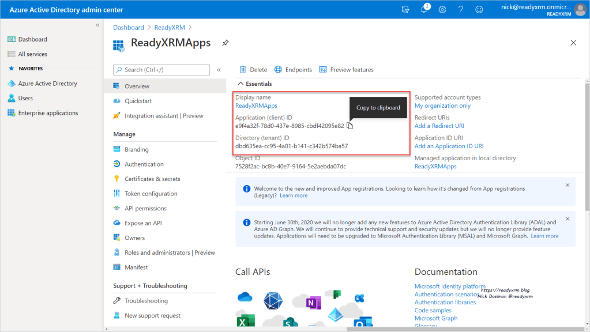The image size is (590, 332).
Task: Select Certificates & secrets in menu
Action: point(152,179)
